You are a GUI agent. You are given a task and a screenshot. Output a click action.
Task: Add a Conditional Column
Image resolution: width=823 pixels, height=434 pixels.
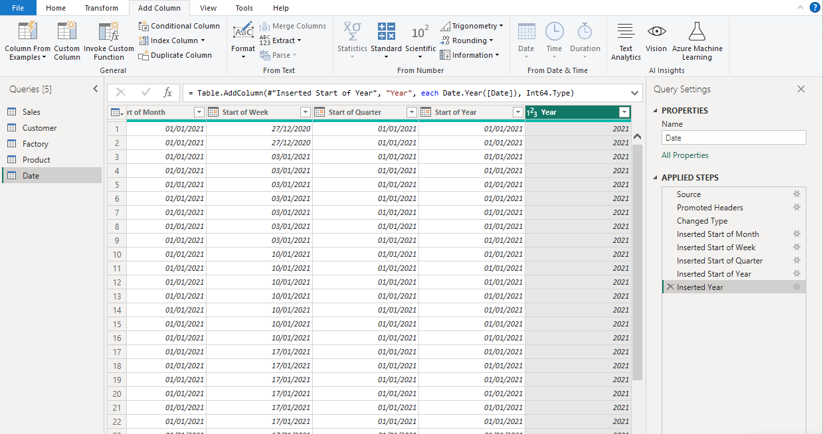tap(179, 26)
